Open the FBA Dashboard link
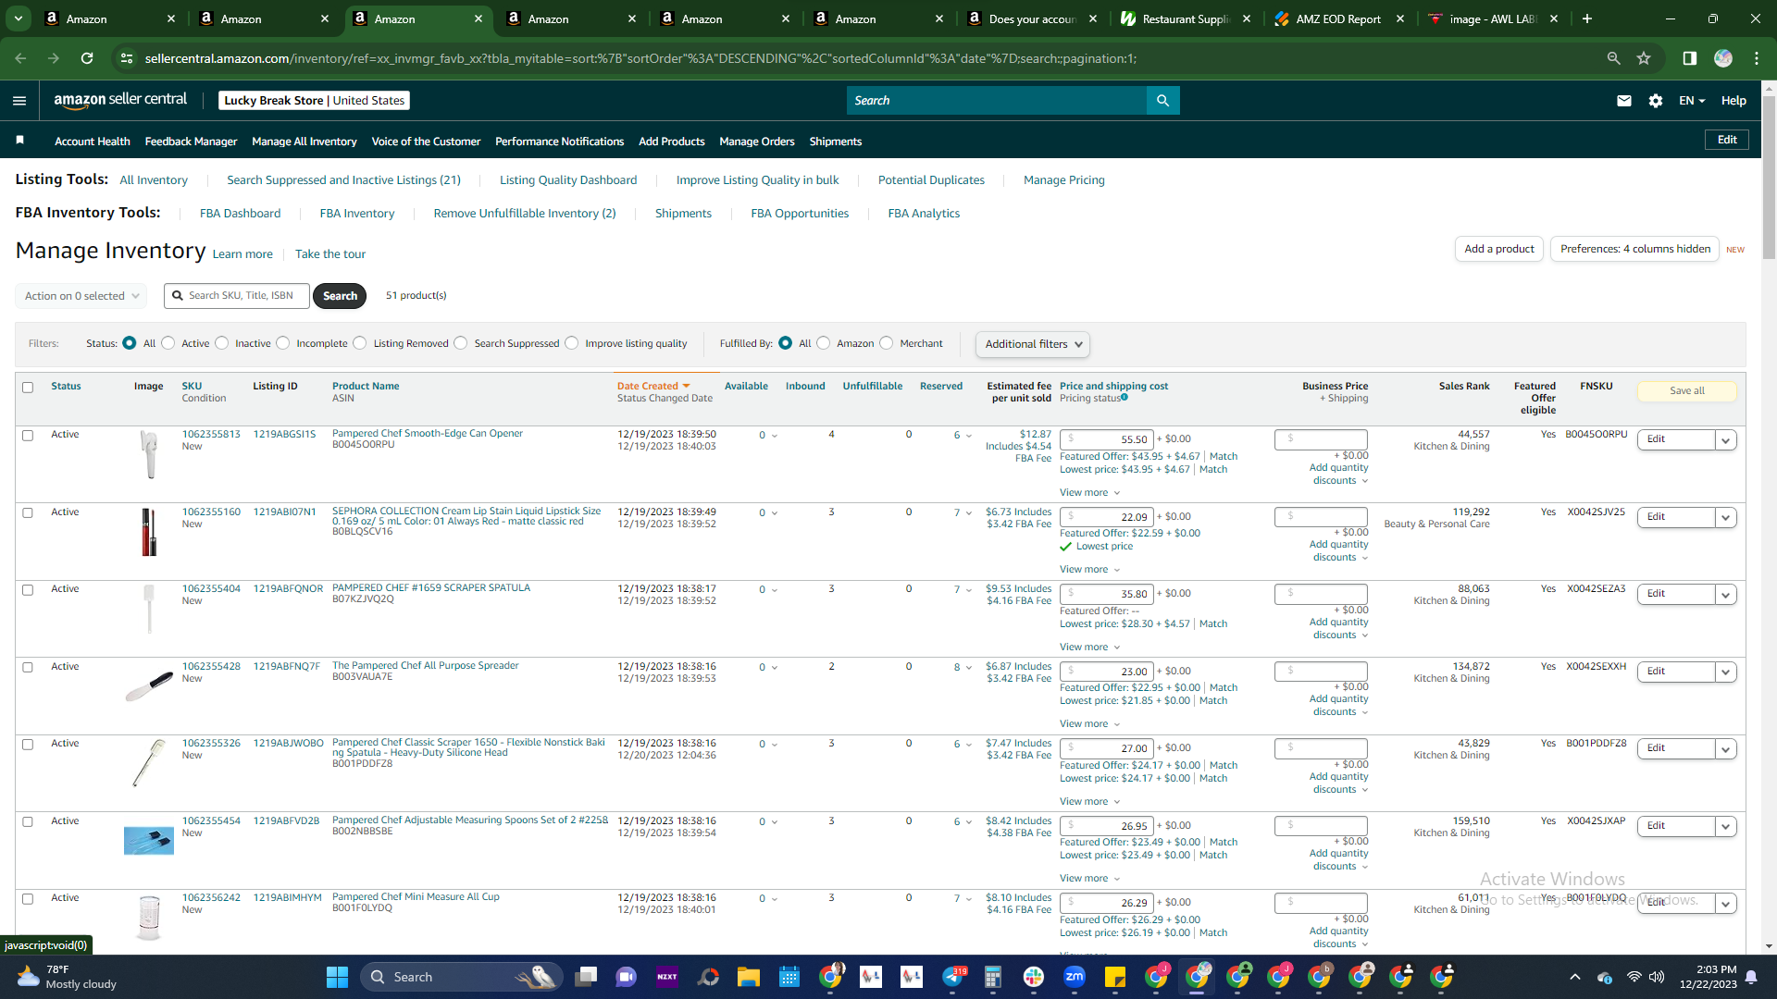This screenshot has height=999, width=1777. pyautogui.click(x=240, y=214)
